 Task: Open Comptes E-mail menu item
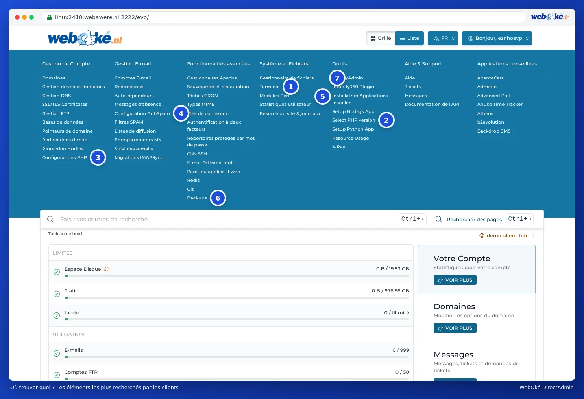click(133, 78)
